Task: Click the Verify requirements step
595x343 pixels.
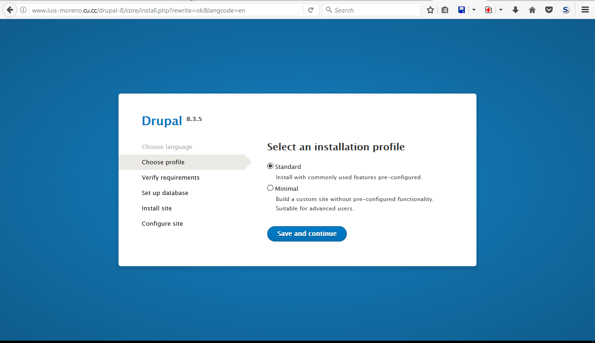Action: pyautogui.click(x=171, y=177)
